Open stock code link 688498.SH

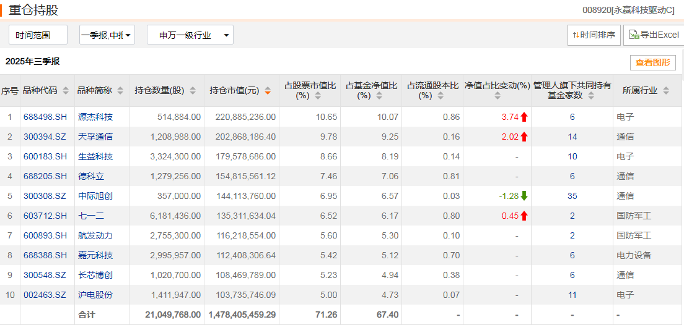(x=45, y=117)
